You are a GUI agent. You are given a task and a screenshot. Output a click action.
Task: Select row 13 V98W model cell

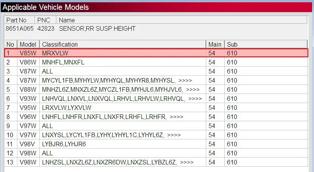pyautogui.click(x=28, y=162)
